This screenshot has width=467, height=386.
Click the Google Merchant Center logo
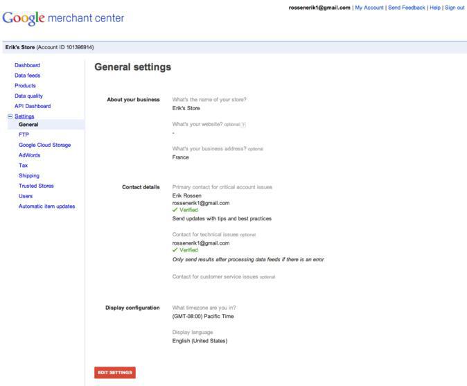coord(64,17)
